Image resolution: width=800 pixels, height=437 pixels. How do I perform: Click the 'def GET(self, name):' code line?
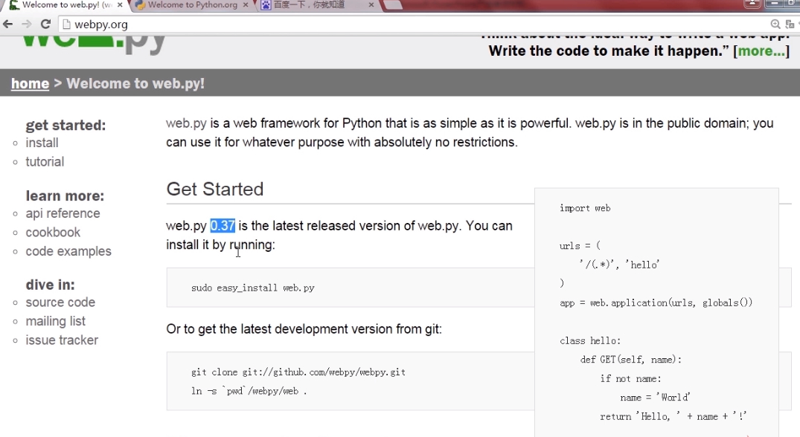(630, 360)
